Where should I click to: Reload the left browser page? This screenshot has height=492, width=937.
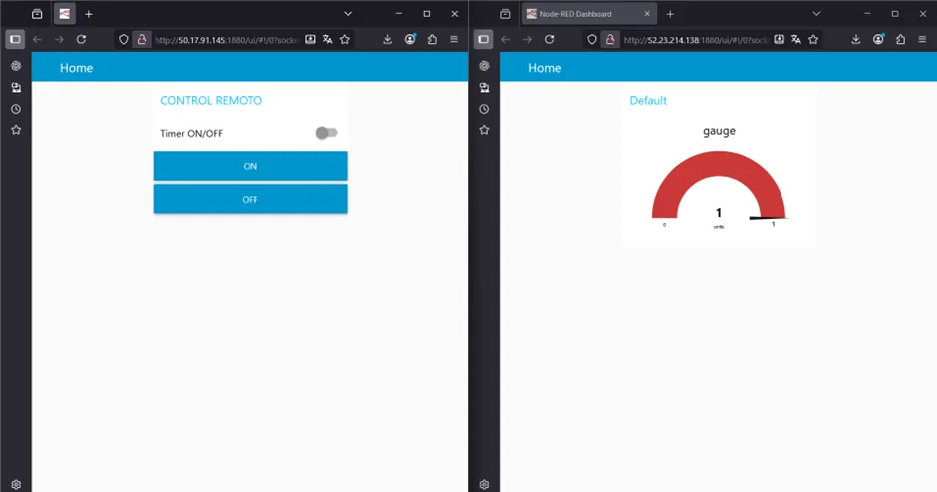pyautogui.click(x=81, y=39)
